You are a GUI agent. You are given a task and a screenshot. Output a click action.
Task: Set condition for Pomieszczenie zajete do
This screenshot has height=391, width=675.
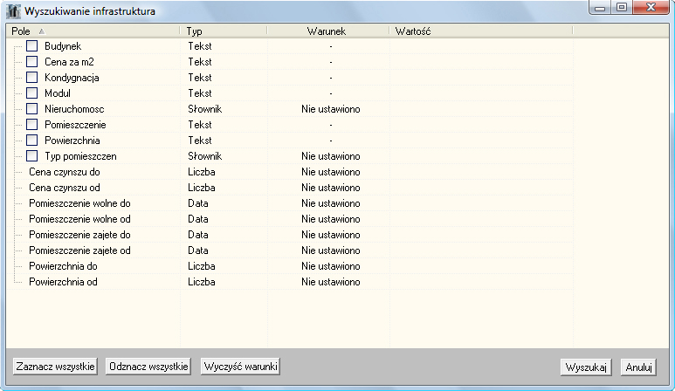331,235
